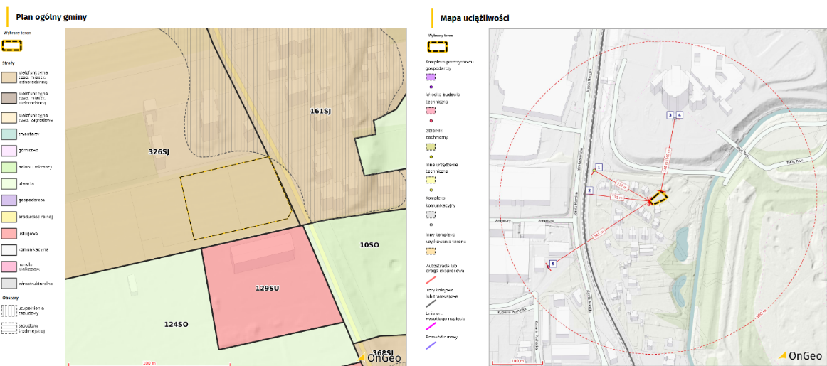
Task: Click the selected plot outline on burden map
Action: [x=659, y=197]
